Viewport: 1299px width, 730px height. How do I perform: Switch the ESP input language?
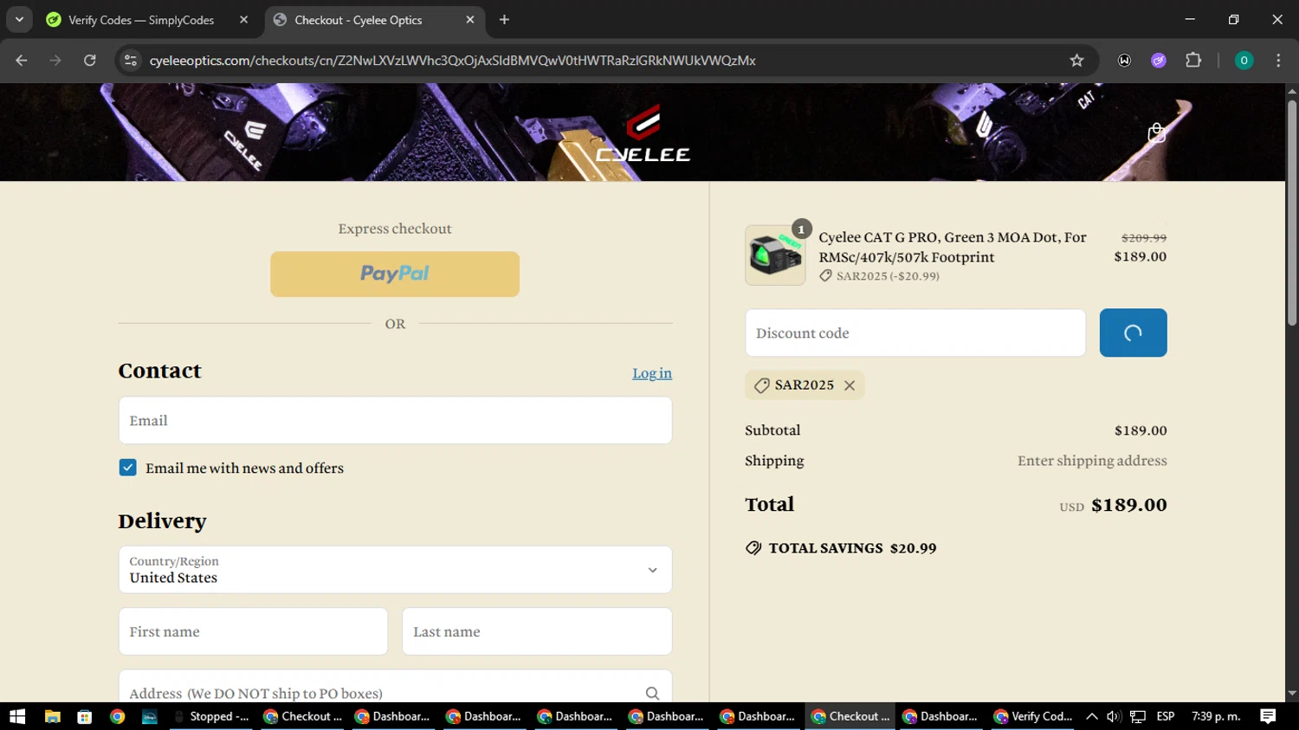(x=1166, y=716)
